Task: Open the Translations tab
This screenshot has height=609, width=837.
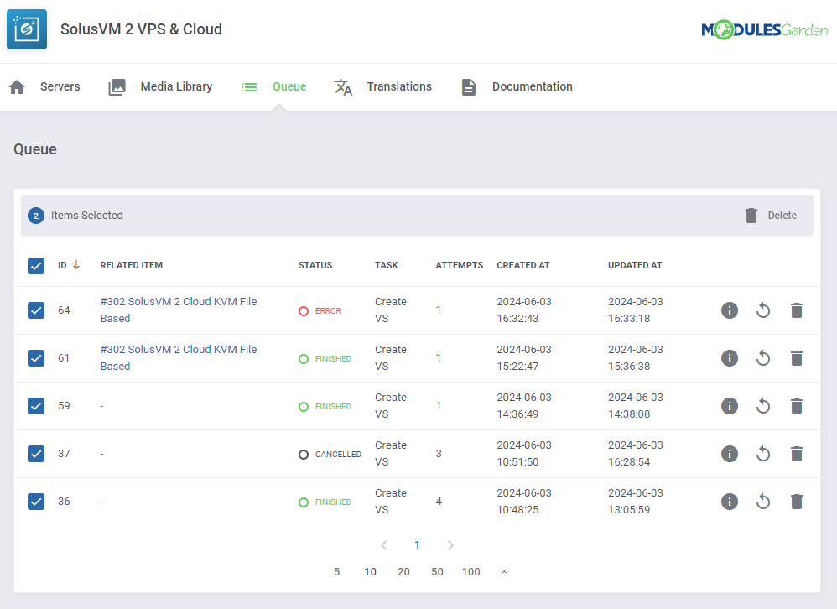Action: pos(399,86)
